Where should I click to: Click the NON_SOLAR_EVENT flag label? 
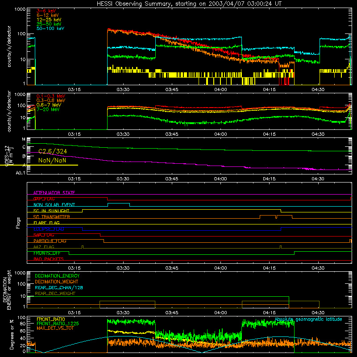tap(54, 205)
